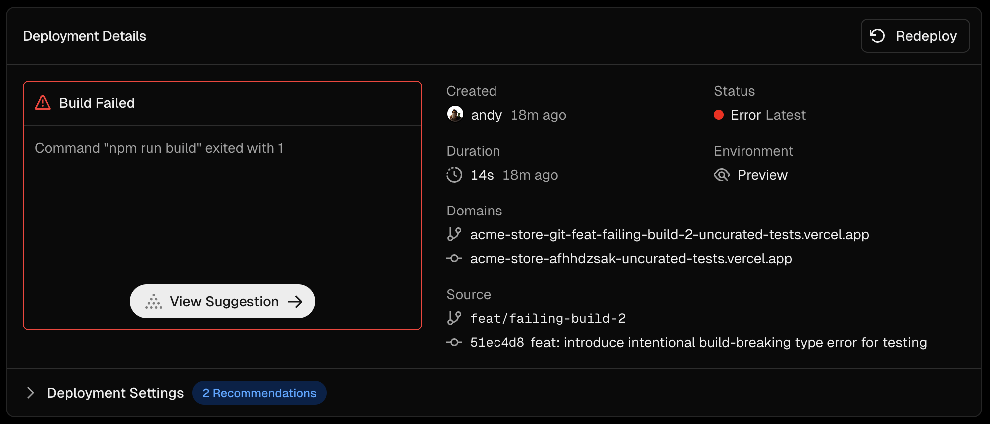The width and height of the screenshot is (990, 424).
Task: Click the Build Failed warning triangle icon
Action: coord(43,103)
